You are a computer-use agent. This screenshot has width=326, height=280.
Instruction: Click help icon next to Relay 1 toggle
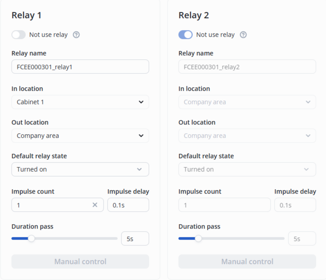coord(76,35)
